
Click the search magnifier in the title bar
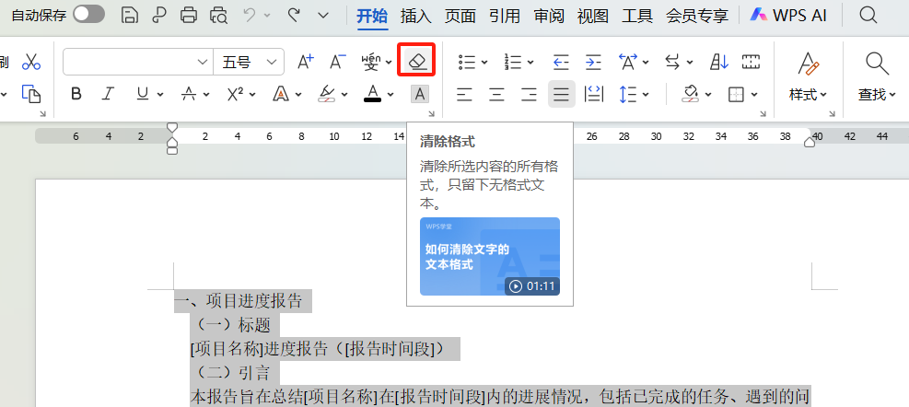coord(868,15)
